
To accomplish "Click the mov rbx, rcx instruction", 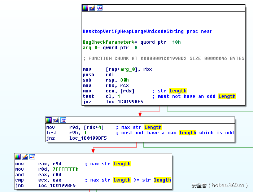I will click(x=106, y=86).
